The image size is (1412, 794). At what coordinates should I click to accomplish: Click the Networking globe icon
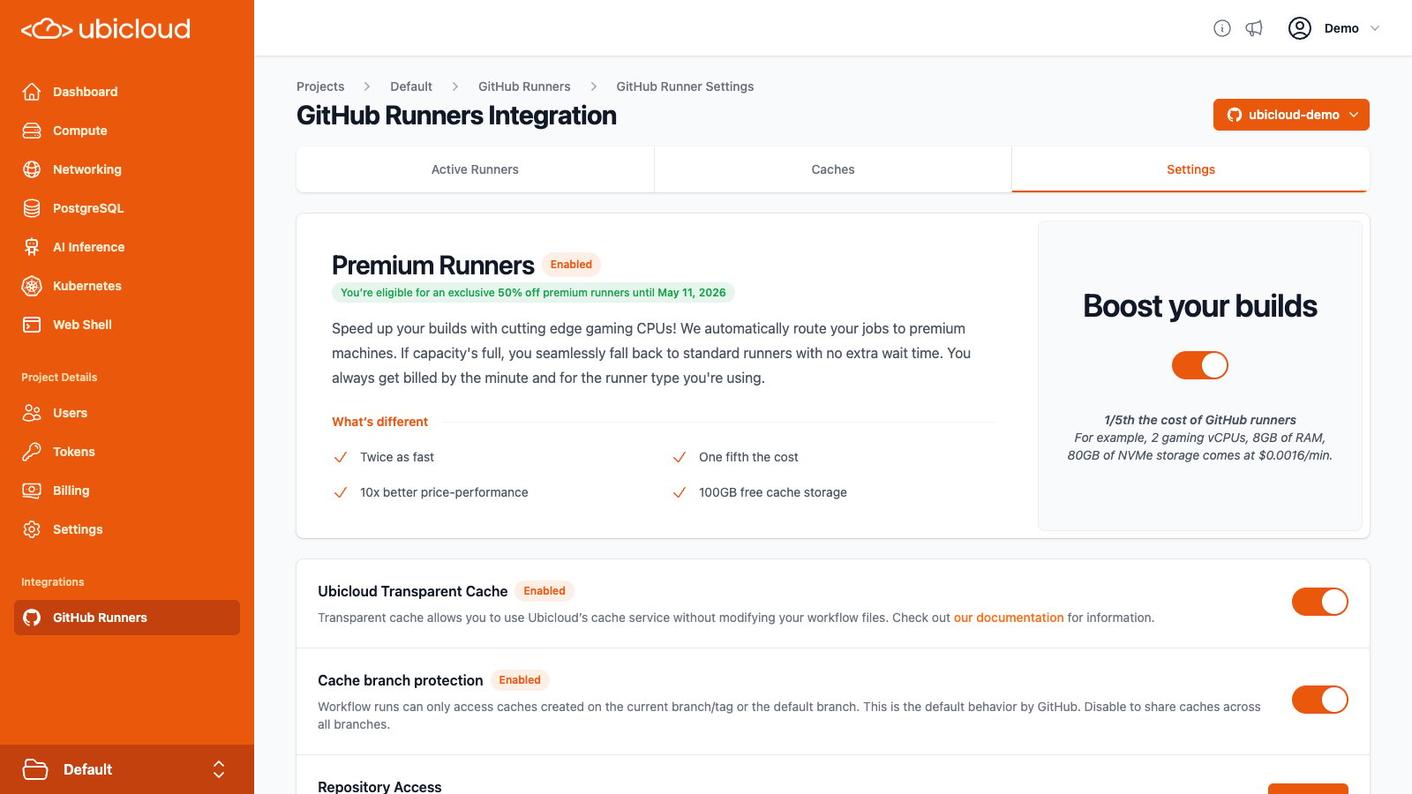coord(32,169)
